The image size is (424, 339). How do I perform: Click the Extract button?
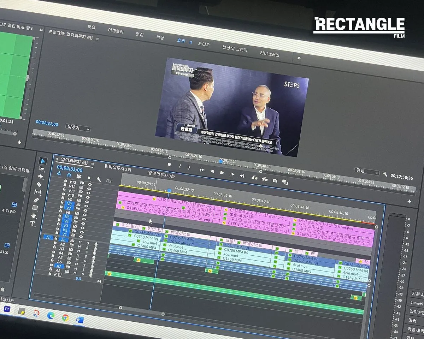click(264, 179)
